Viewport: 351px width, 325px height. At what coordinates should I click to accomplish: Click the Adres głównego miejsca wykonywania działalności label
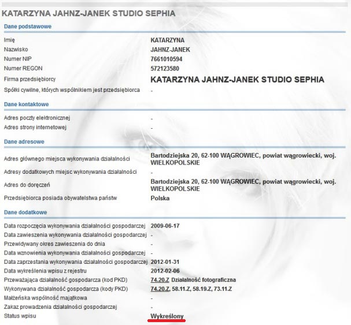click(x=66, y=159)
